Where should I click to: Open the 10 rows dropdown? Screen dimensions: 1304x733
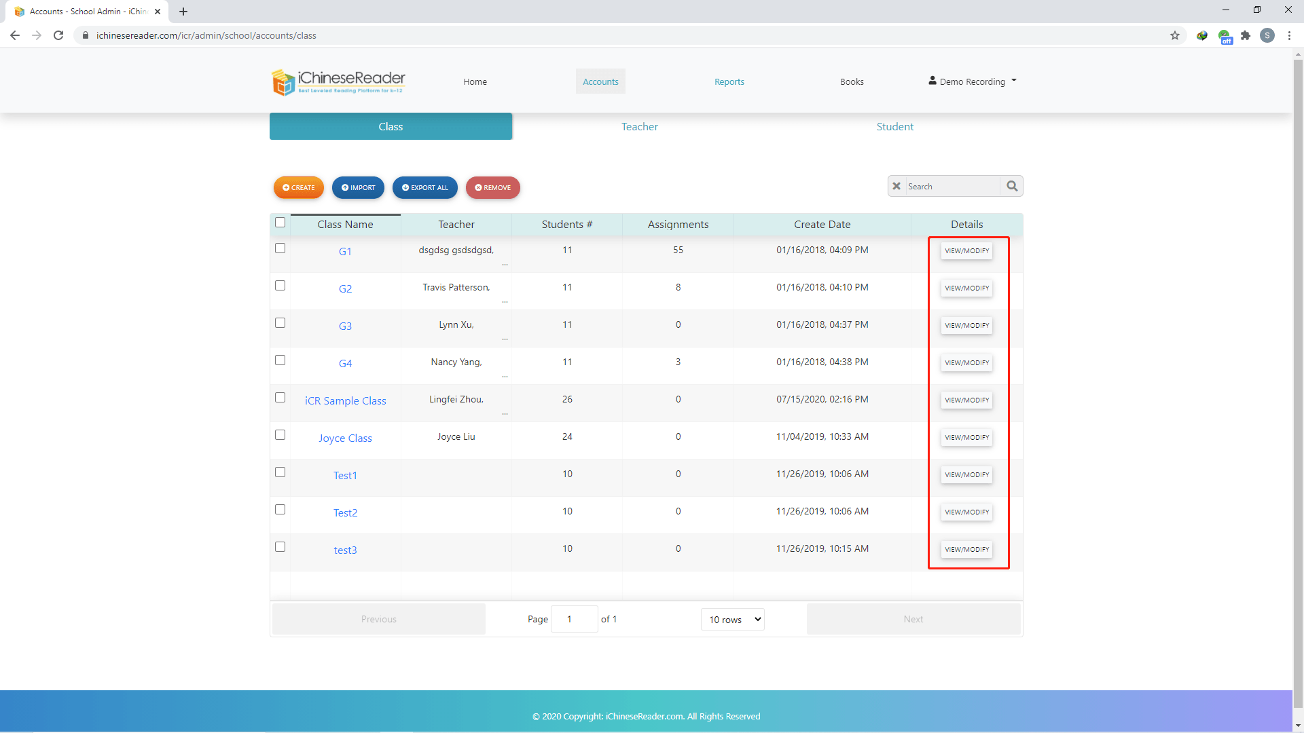click(732, 619)
